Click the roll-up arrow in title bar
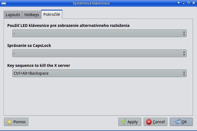Image resolution: width=197 pixels, height=131 pixels. (x=179, y=3)
